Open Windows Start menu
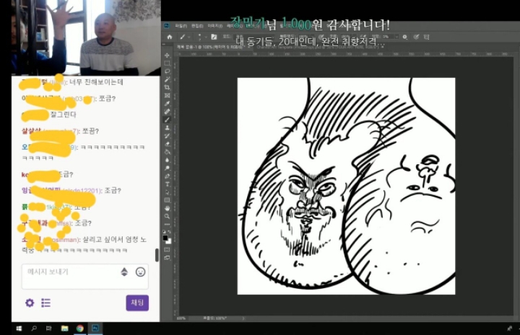The image size is (520, 335). (19, 329)
